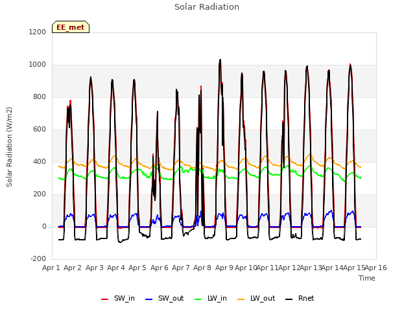Click the Time axis label
This screenshot has width=415, height=311.
(367, 278)
